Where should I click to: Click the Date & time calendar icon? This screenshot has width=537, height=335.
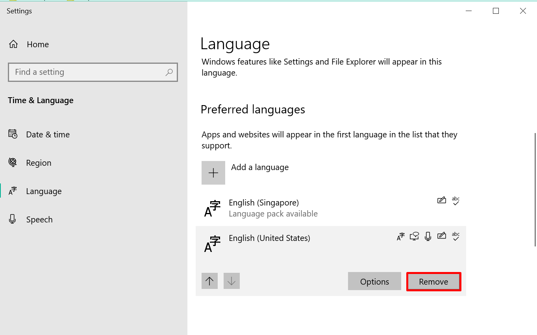tap(13, 134)
